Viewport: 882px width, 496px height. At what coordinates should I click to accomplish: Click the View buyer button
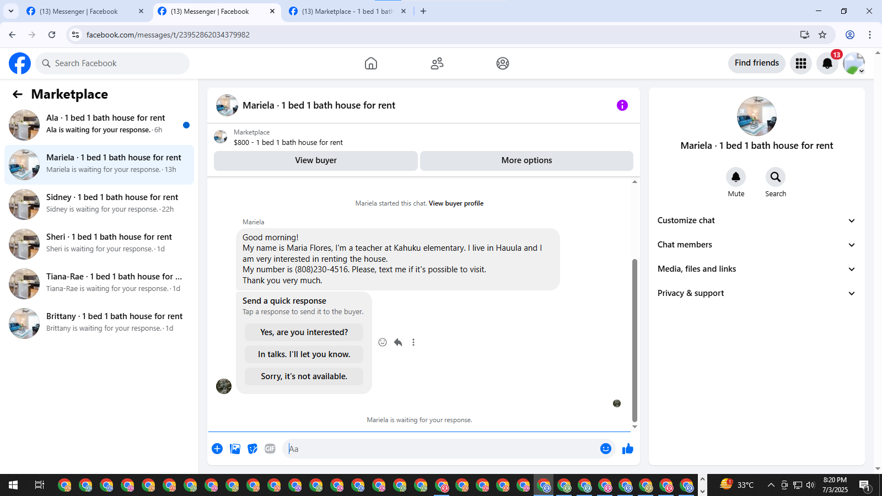pyautogui.click(x=316, y=160)
